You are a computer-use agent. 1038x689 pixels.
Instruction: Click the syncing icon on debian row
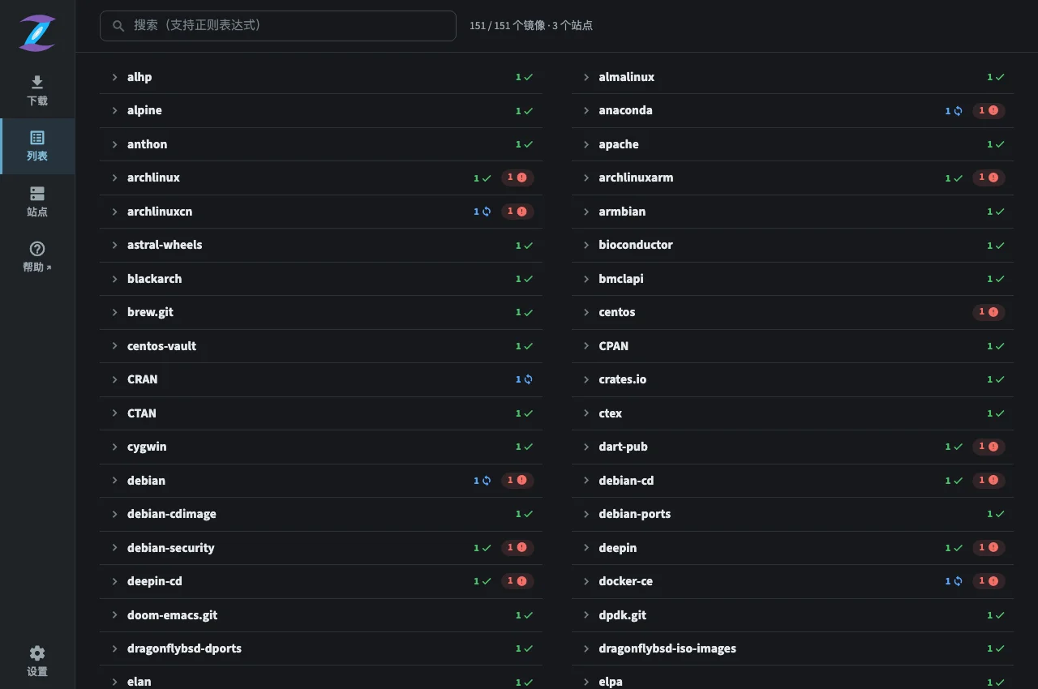pyautogui.click(x=487, y=481)
